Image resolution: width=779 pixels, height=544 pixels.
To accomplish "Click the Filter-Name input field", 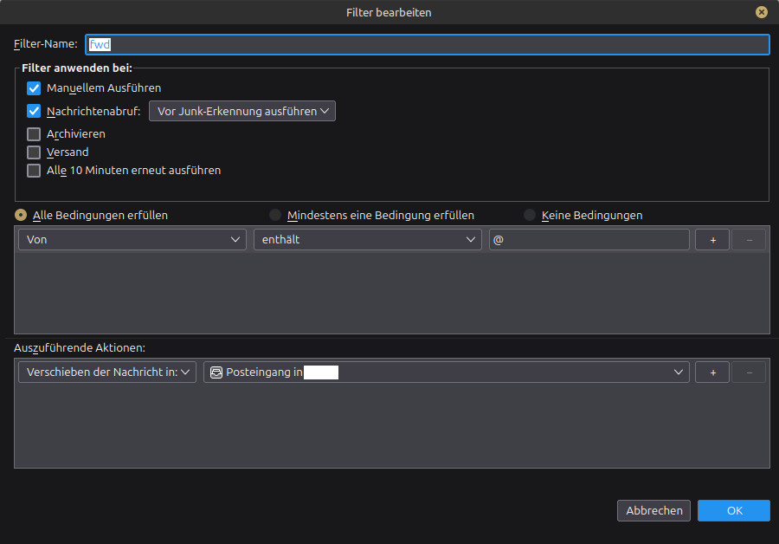I will coord(428,44).
